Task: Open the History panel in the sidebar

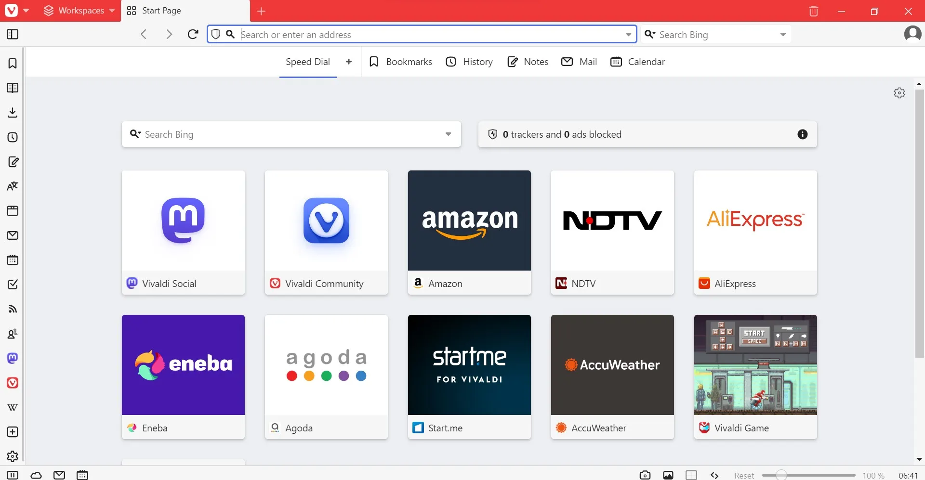Action: (13, 137)
